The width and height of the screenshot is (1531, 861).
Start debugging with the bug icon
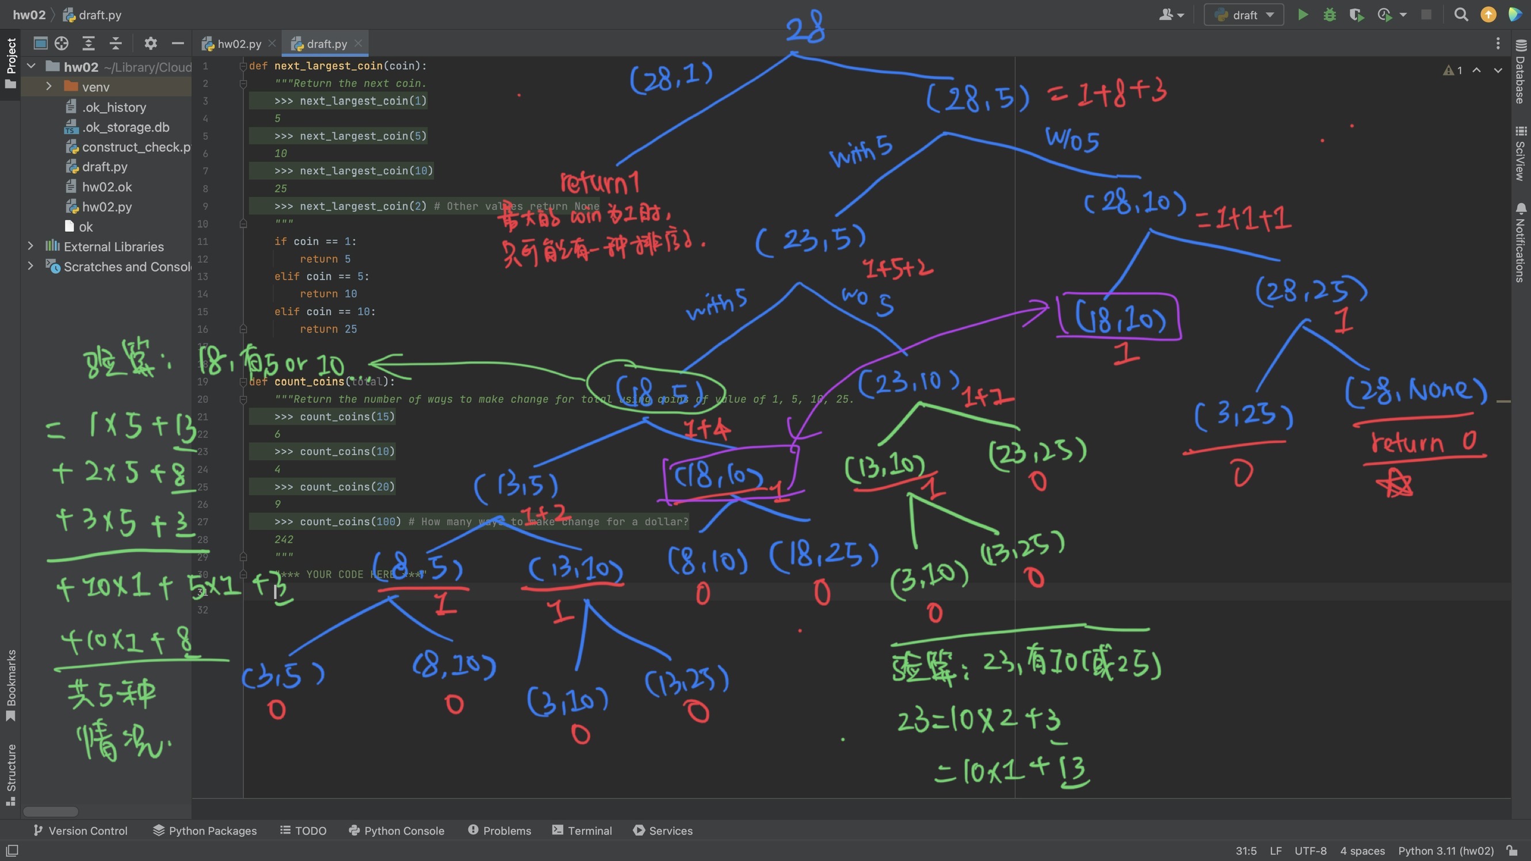tap(1330, 15)
